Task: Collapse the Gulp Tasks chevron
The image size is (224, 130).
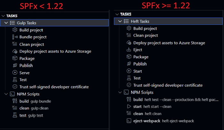Action: tap(6, 23)
